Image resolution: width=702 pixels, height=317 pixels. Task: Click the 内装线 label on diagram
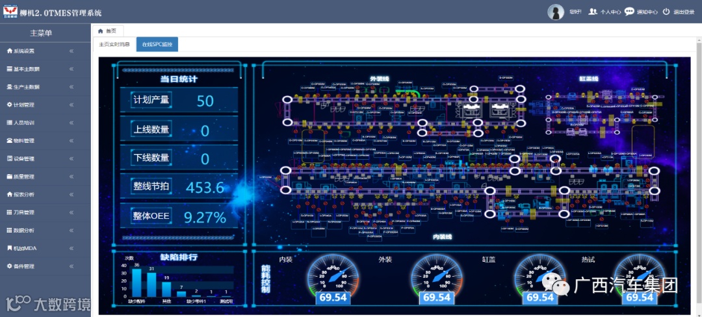(443, 236)
